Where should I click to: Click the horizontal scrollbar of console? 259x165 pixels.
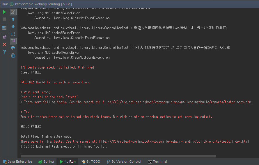pos(118,156)
